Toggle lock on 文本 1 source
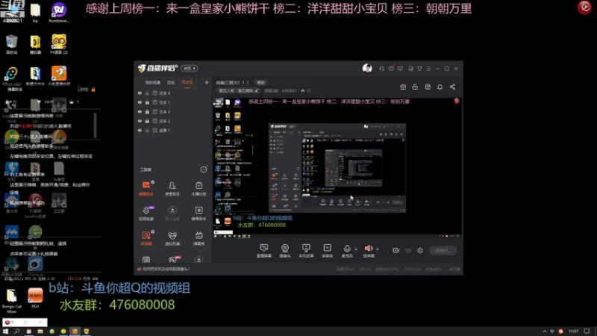The height and width of the screenshot is (336, 597). (x=147, y=102)
